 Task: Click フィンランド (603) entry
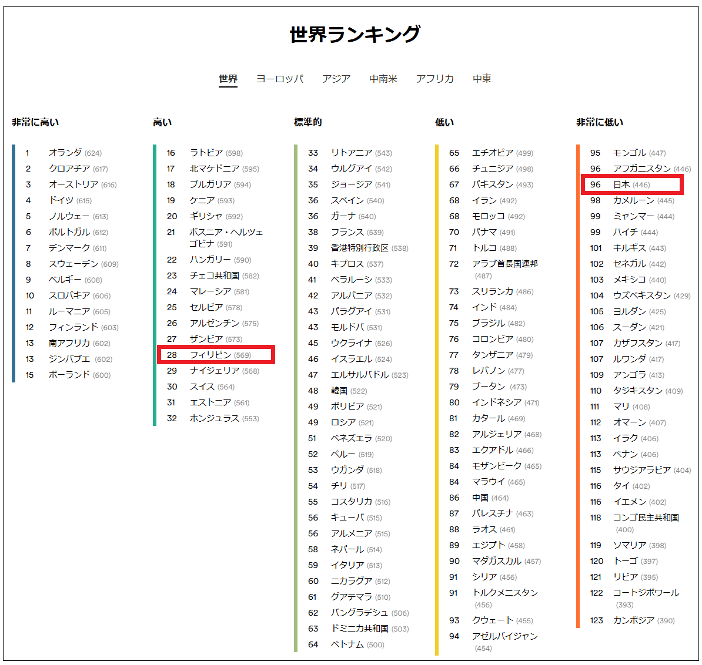[x=83, y=328]
